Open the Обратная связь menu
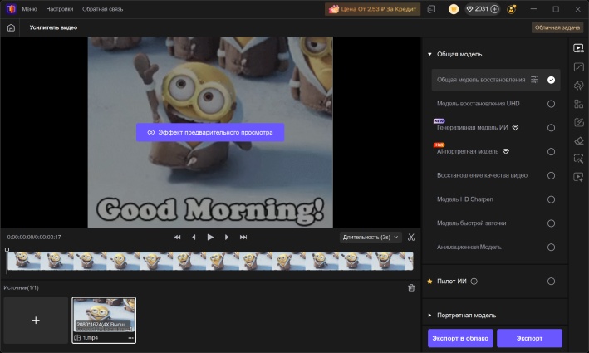The height and width of the screenshot is (353, 589). tap(102, 9)
